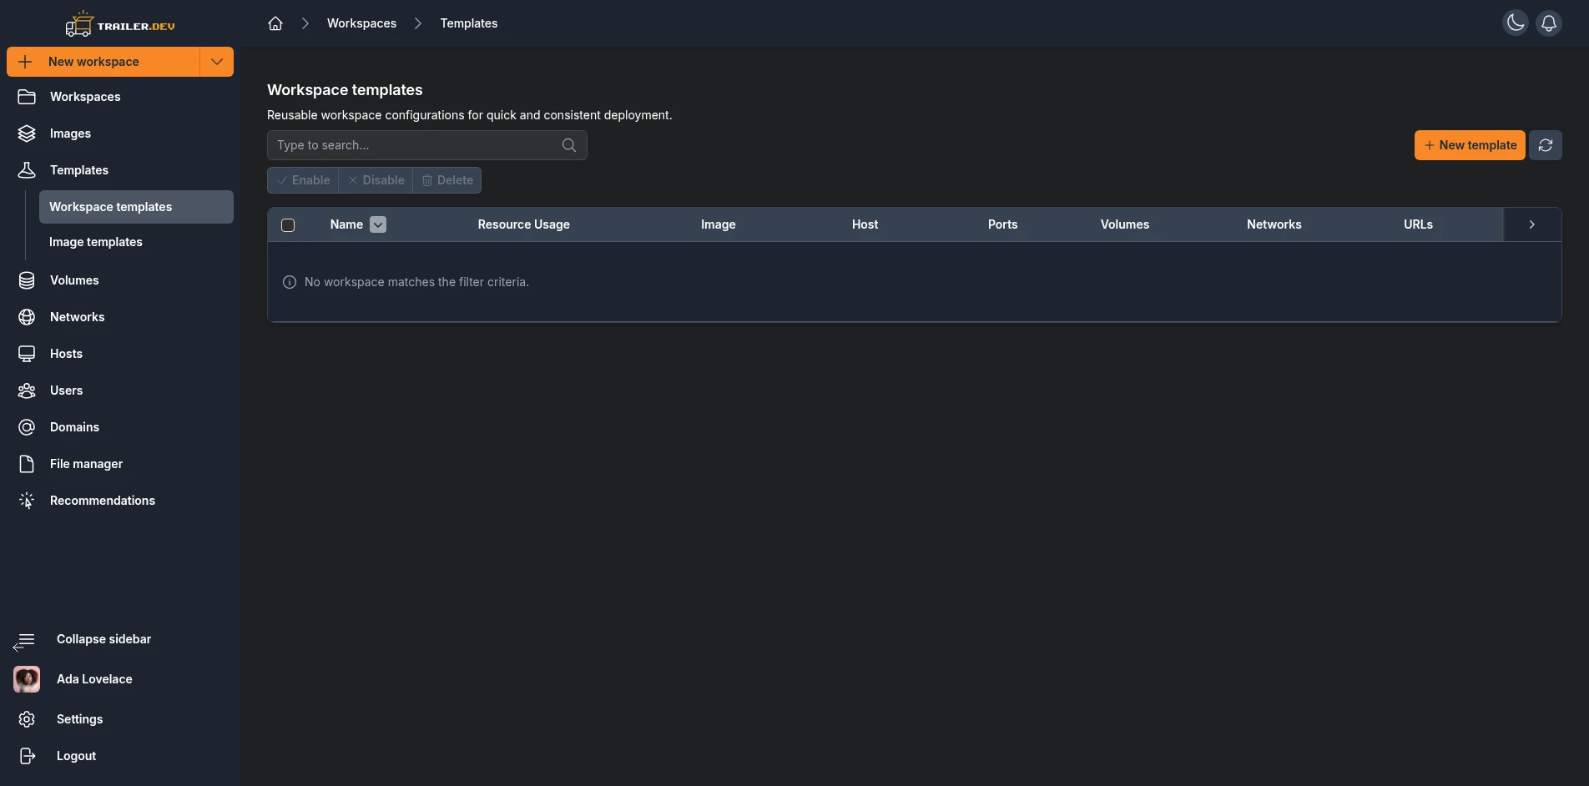
Task: Click the Disable button
Action: pyautogui.click(x=376, y=180)
